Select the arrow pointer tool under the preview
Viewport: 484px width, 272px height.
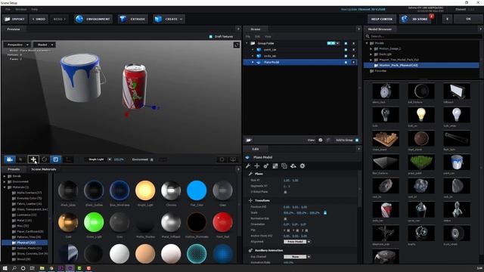[x=21, y=159]
